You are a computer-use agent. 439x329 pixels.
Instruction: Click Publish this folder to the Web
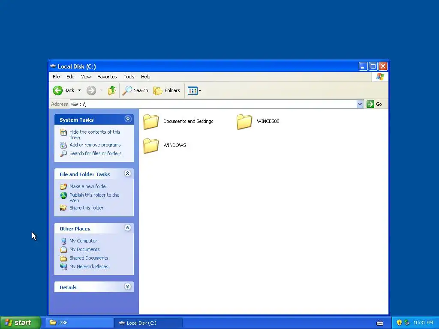[95, 197]
